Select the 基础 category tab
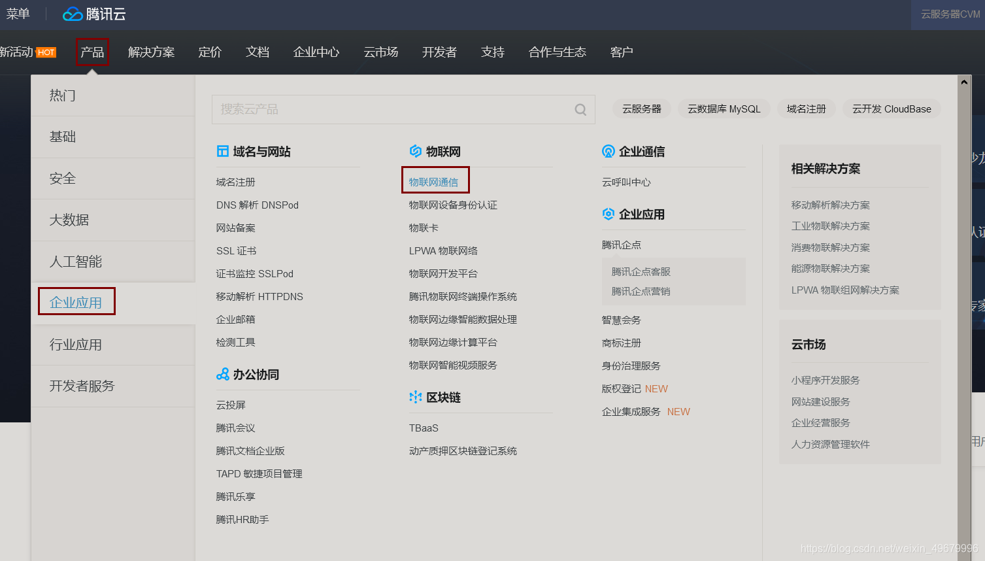This screenshot has width=985, height=561. pyautogui.click(x=113, y=137)
